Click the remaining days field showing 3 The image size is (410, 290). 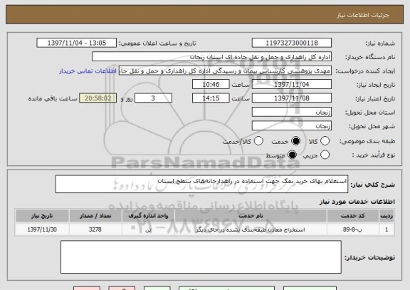pyautogui.click(x=153, y=98)
